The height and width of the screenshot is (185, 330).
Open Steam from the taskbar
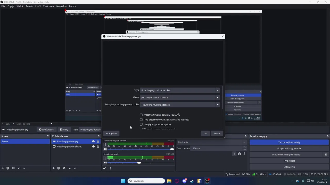tap(192, 181)
